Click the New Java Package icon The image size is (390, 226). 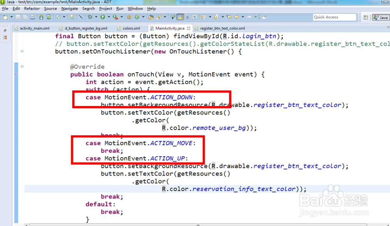click(129, 17)
